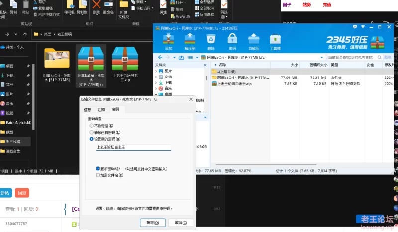Viewport: 398px width, 232px height.
Task: Click the 充值 menu item on the web page
Action: pos(327,5)
